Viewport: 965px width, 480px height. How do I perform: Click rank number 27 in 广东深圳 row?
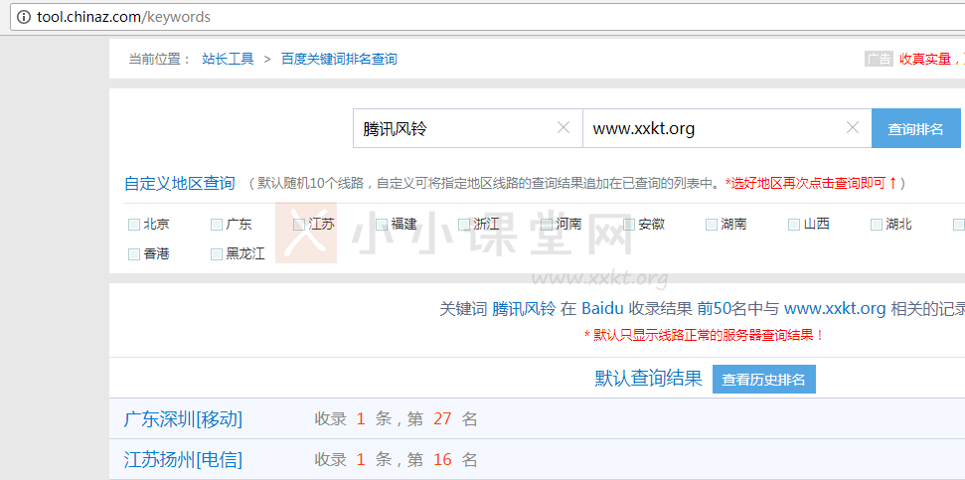point(442,419)
